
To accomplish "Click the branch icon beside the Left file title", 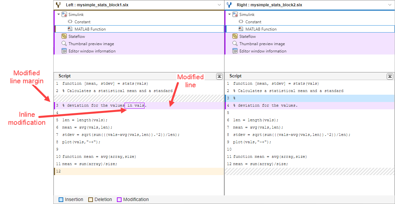I will 59,5.
